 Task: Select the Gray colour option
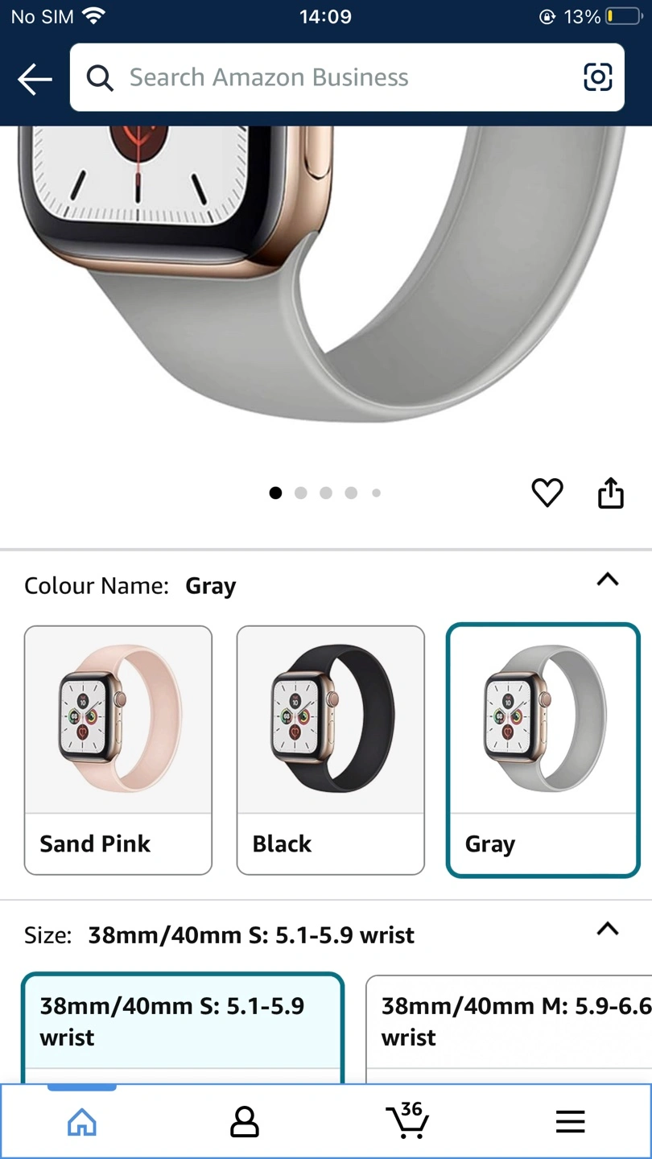tap(543, 749)
